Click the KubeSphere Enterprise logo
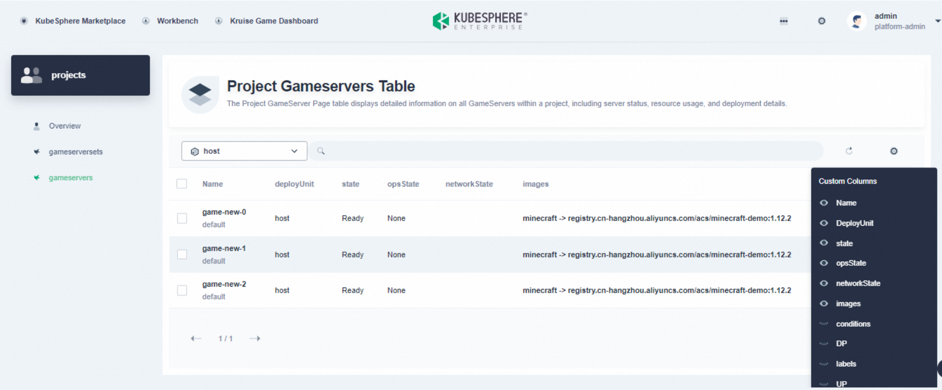The width and height of the screenshot is (942, 390). [479, 21]
